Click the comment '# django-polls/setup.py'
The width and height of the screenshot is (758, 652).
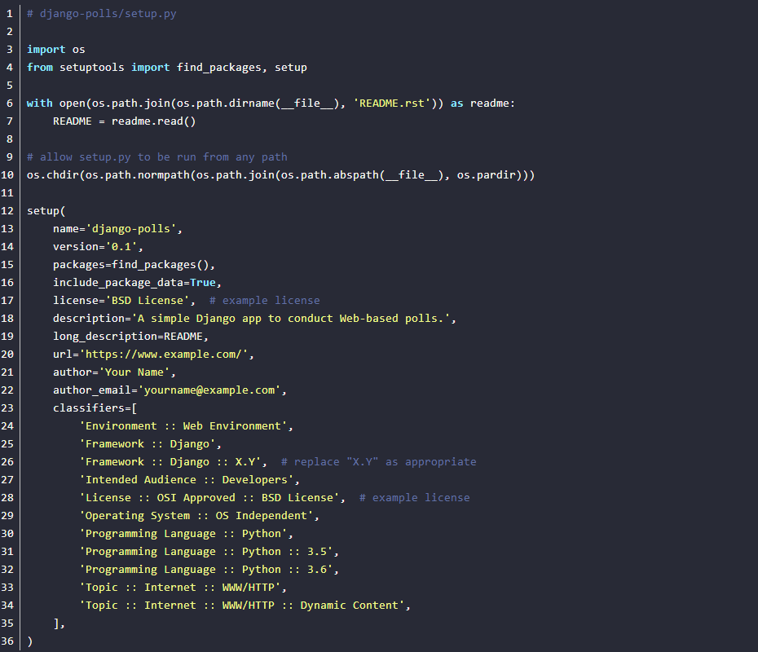tap(102, 14)
